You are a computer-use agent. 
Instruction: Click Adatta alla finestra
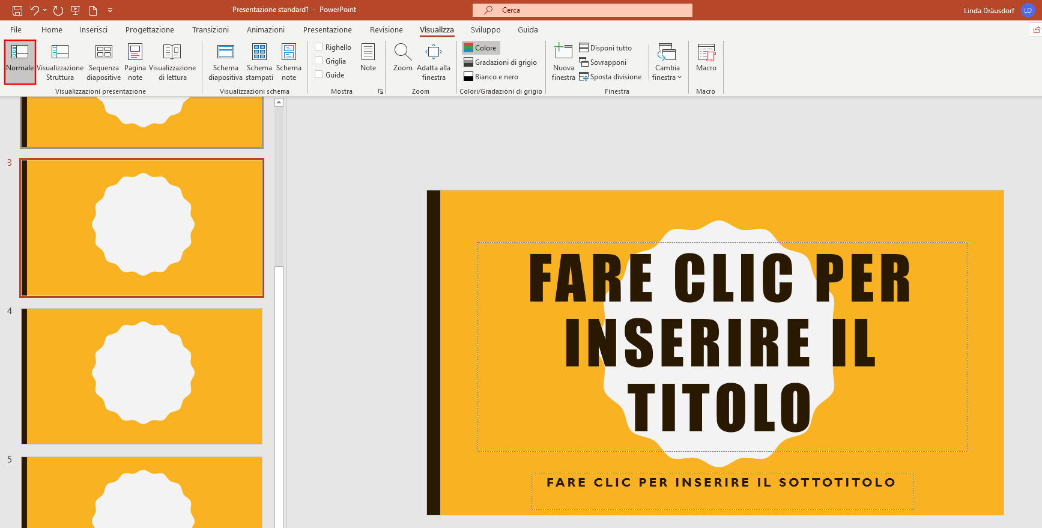pos(434,62)
